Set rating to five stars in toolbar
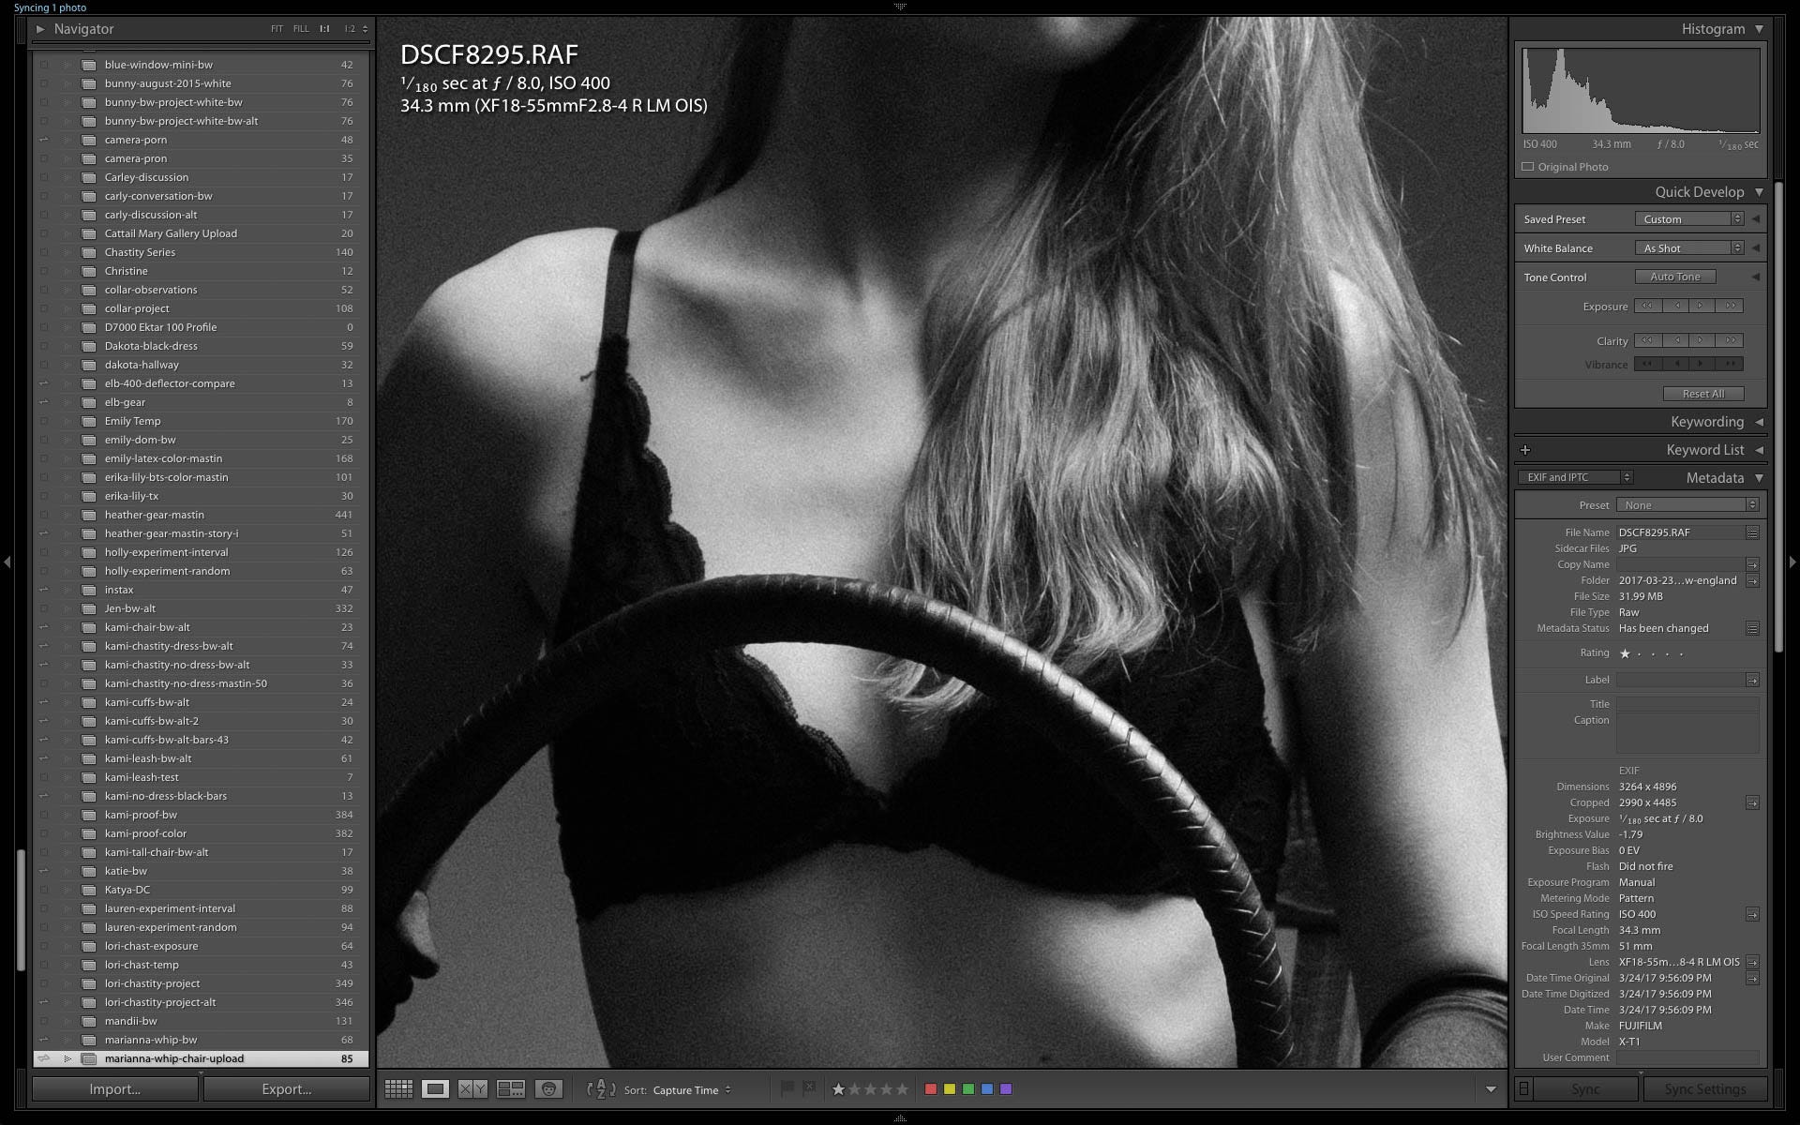Viewport: 1800px width, 1125px height. (x=902, y=1088)
